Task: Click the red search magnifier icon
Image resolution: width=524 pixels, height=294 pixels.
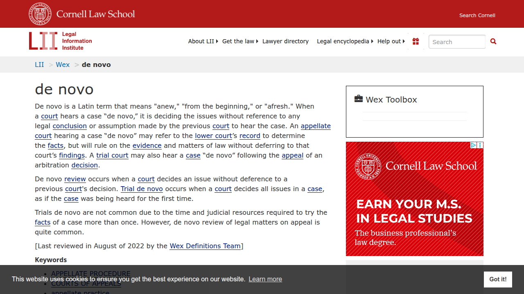Action: click(x=493, y=41)
